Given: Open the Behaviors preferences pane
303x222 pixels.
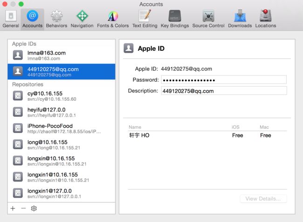Looking at the screenshot, I should 56,19.
